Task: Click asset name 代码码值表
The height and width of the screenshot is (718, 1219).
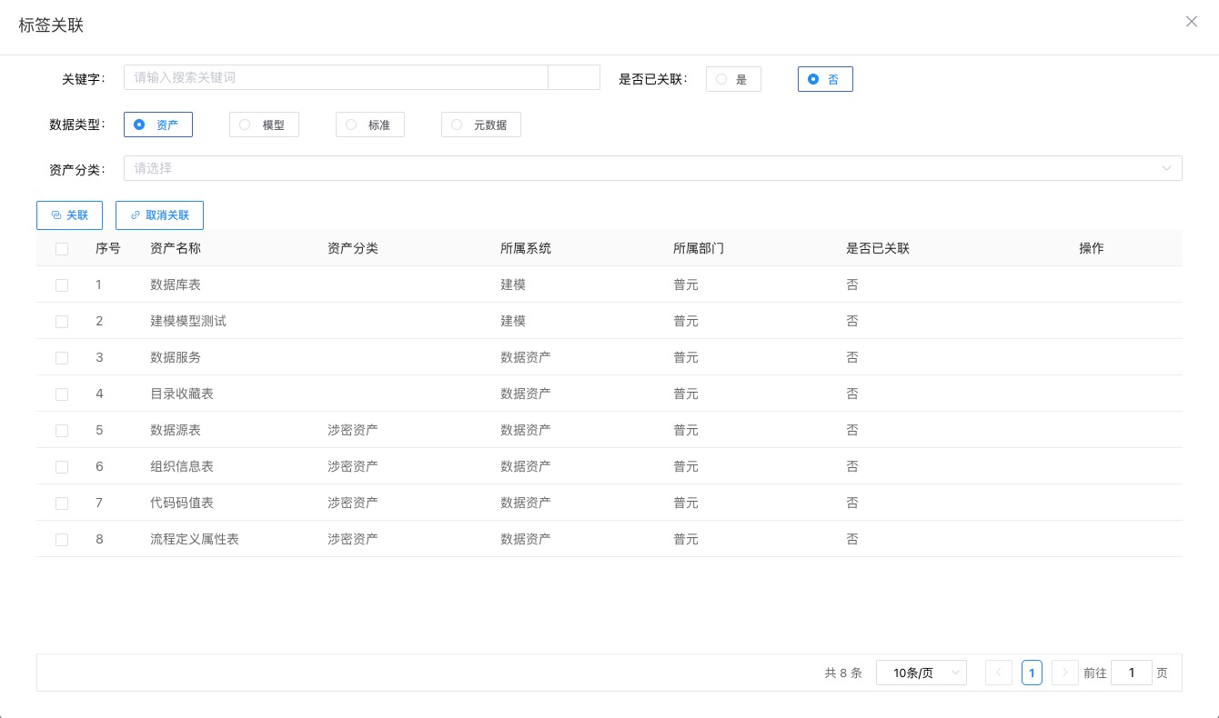Action: pos(182,503)
